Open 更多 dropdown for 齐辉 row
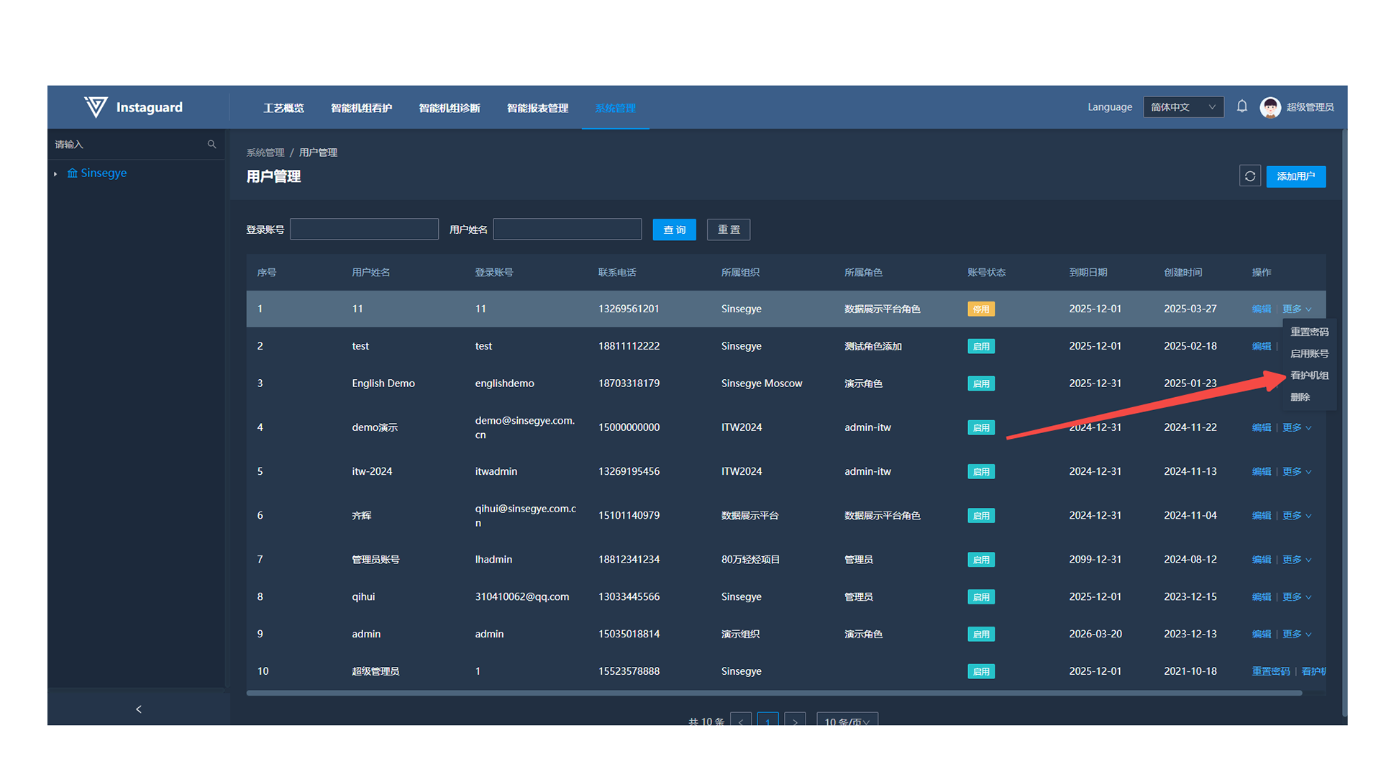The height and width of the screenshot is (777, 1381). (x=1297, y=516)
